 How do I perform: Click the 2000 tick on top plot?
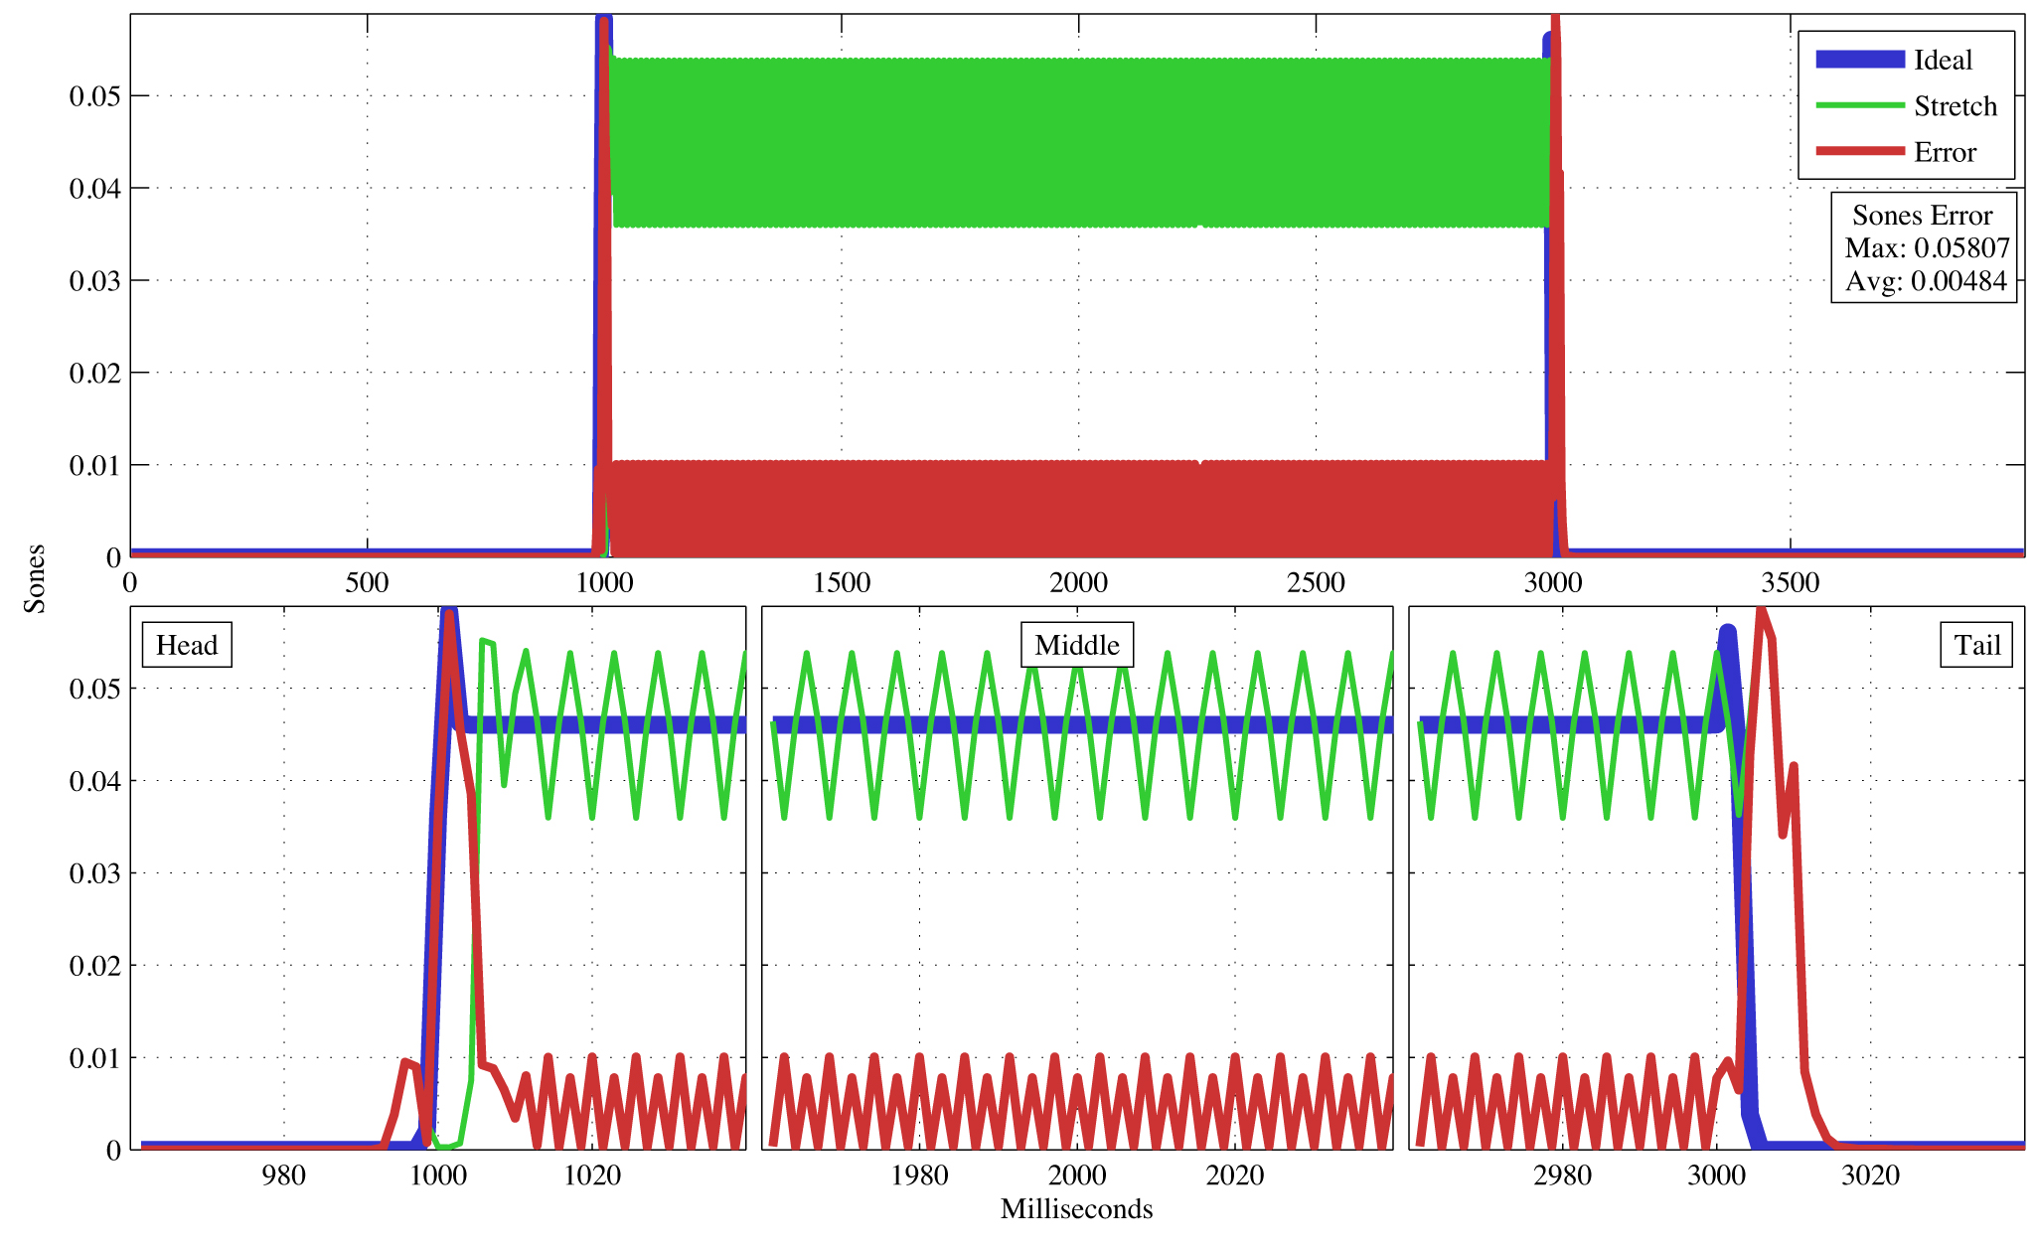tap(1079, 582)
